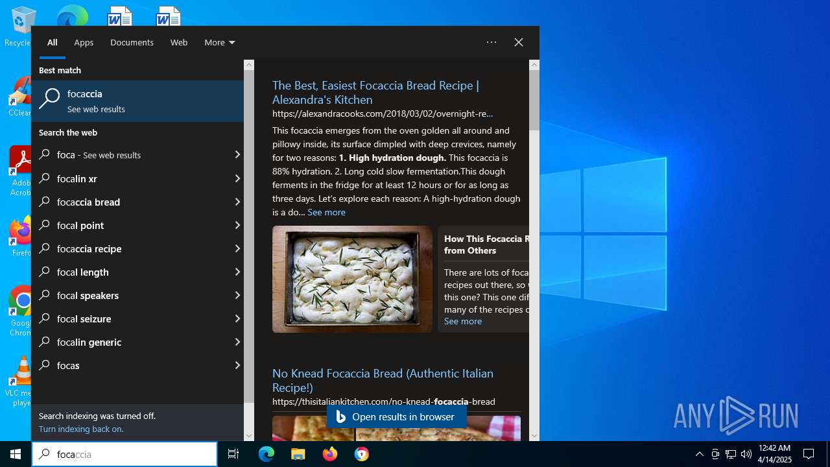This screenshot has height=467, width=830.
Task: Open the Adobe Acrobat desktop shortcut
Action: [20, 171]
